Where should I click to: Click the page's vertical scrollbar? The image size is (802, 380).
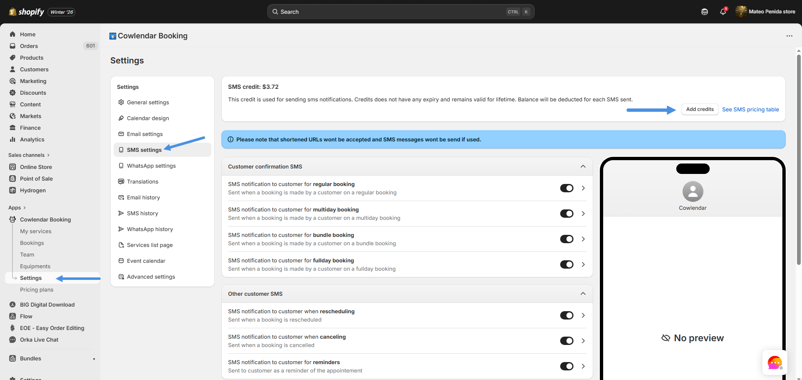pyautogui.click(x=799, y=159)
